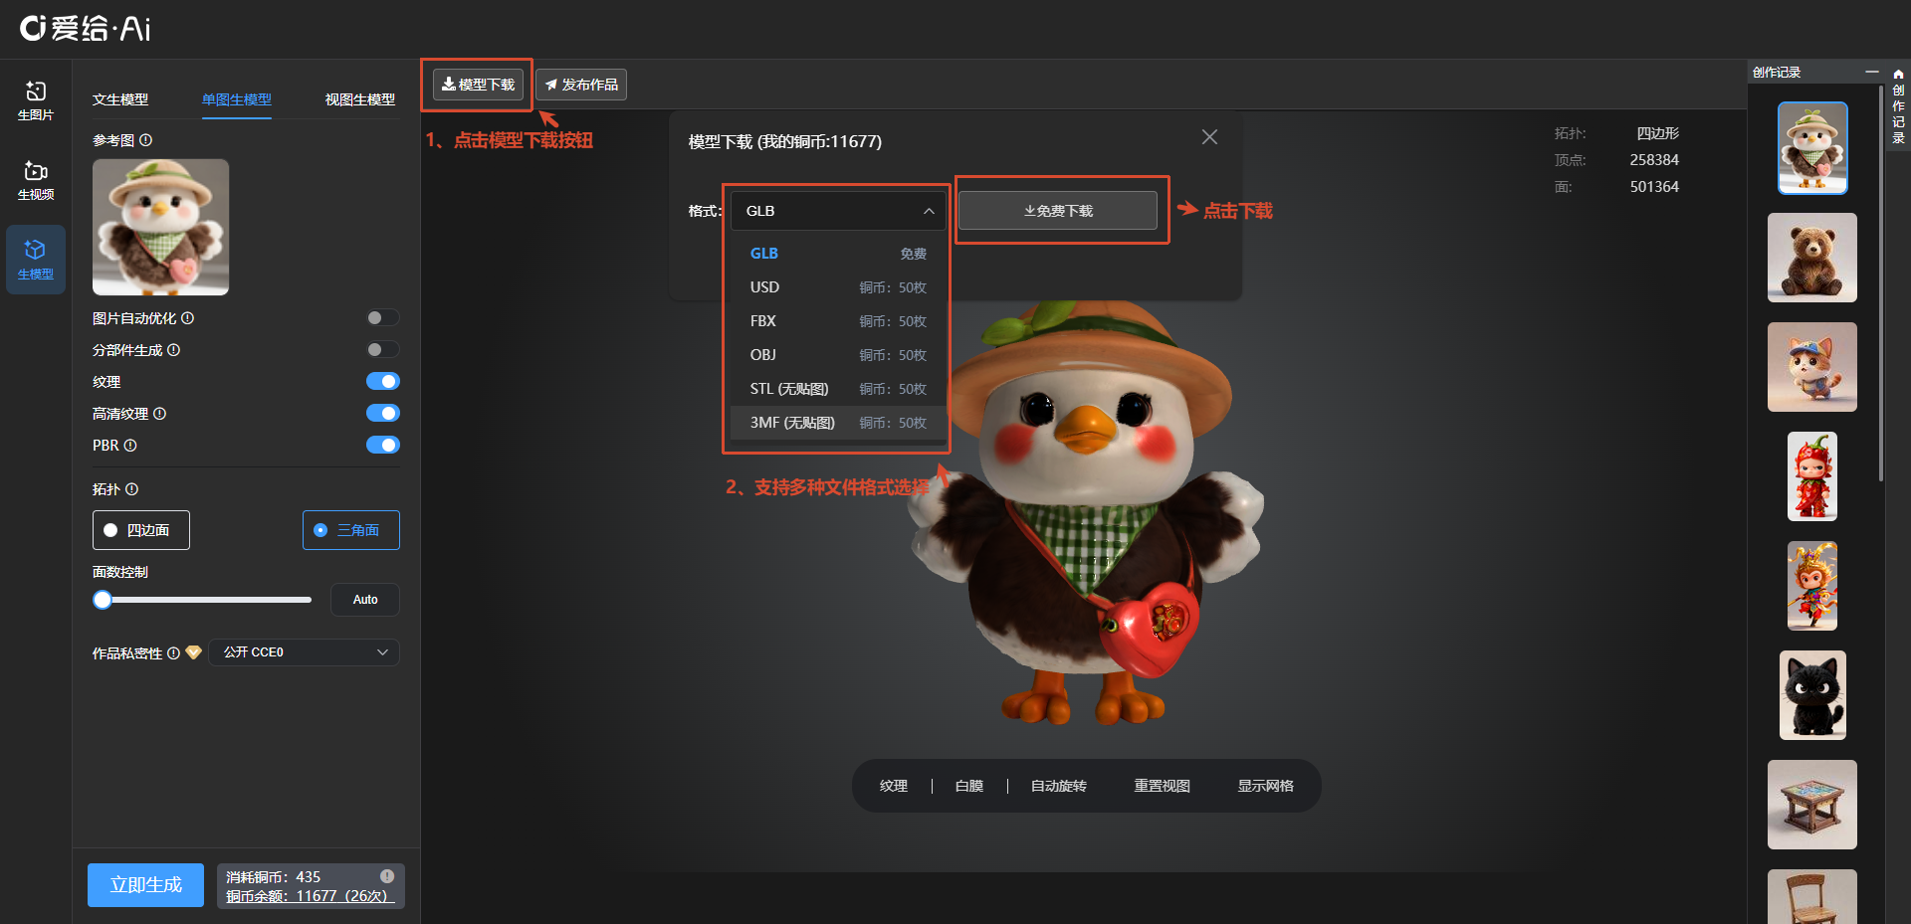
Task: Choose the 3MF (无贴图) format option
Action: pyautogui.click(x=838, y=423)
